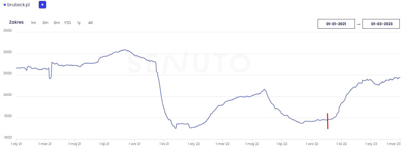Switch range to 6m
This screenshot has height=165, width=405.
(57, 23)
